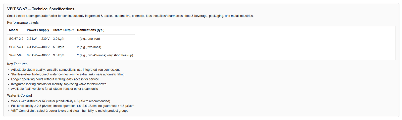Click the distilled or RO water bullet
This screenshot has height=120, width=402.
[x=61, y=101]
